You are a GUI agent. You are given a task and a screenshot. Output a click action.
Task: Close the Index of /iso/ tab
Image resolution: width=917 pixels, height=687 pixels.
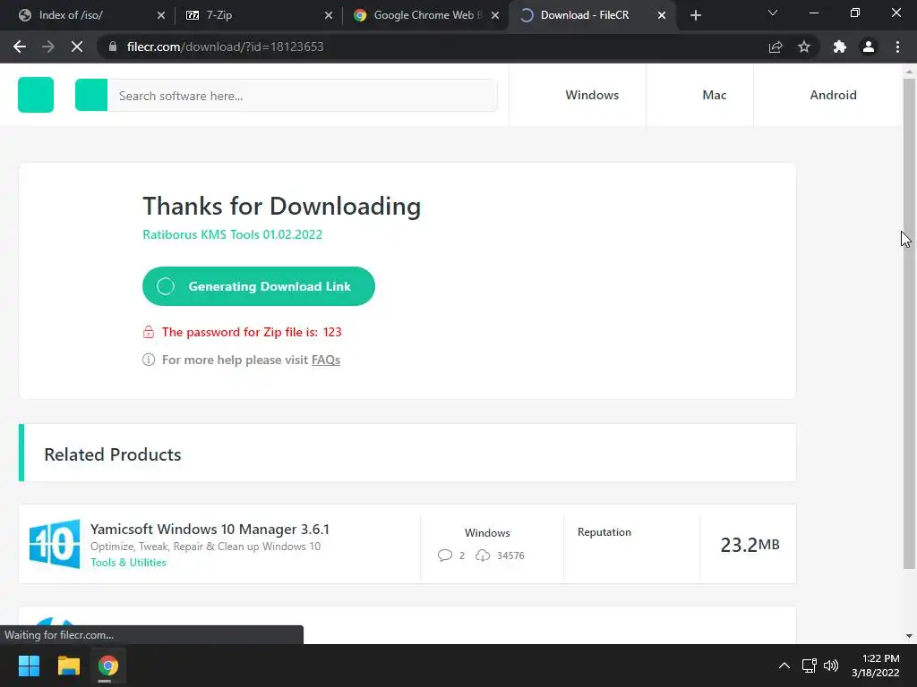click(161, 15)
